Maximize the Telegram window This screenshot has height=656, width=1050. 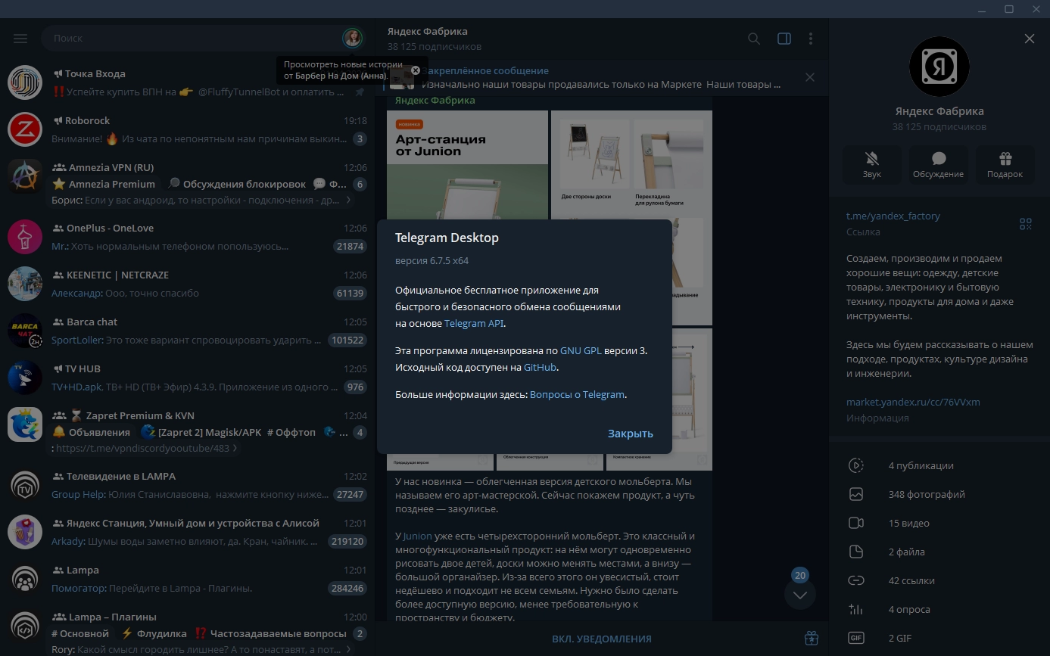coord(1009,9)
